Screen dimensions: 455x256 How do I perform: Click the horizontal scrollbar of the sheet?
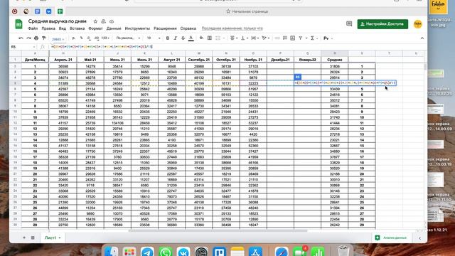pyautogui.click(x=218, y=230)
